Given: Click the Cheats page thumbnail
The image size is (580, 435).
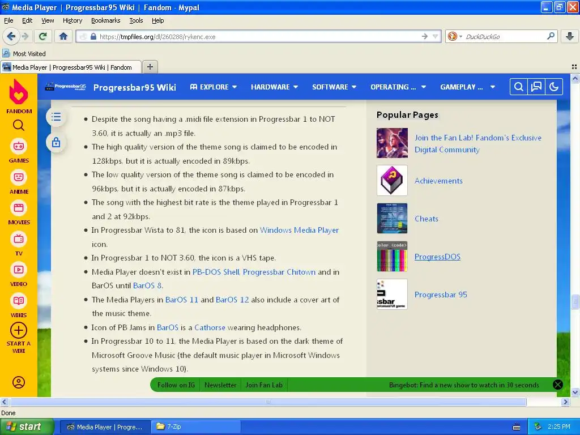Looking at the screenshot, I should pyautogui.click(x=392, y=218).
